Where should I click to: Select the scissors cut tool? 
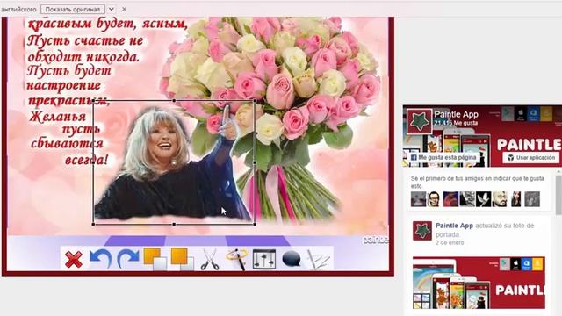click(x=210, y=259)
